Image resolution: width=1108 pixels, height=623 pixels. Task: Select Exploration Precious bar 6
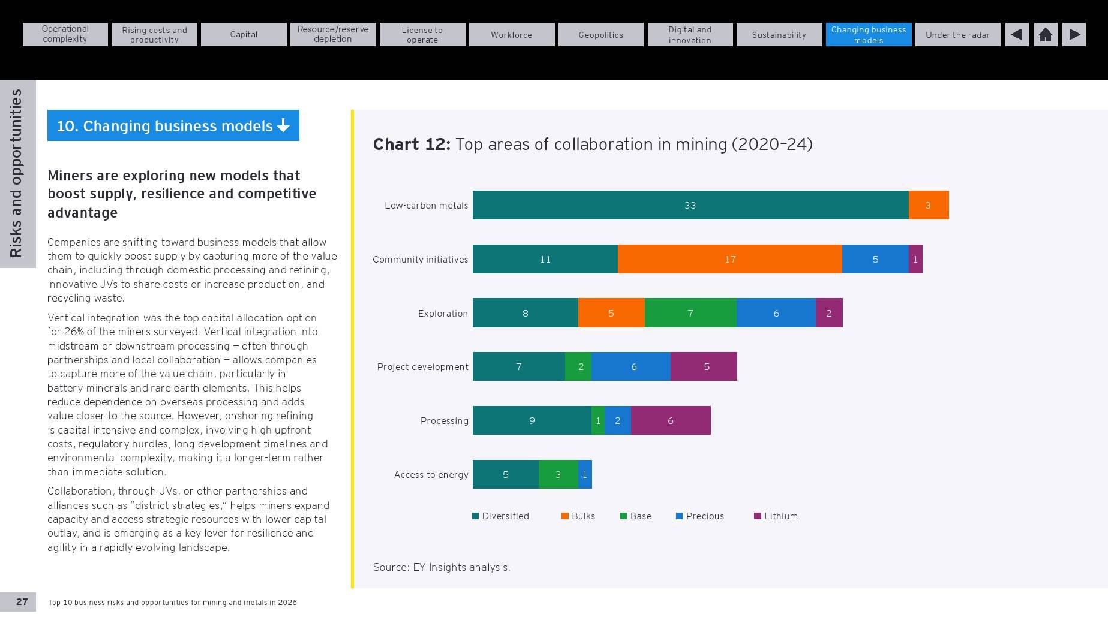click(x=776, y=313)
